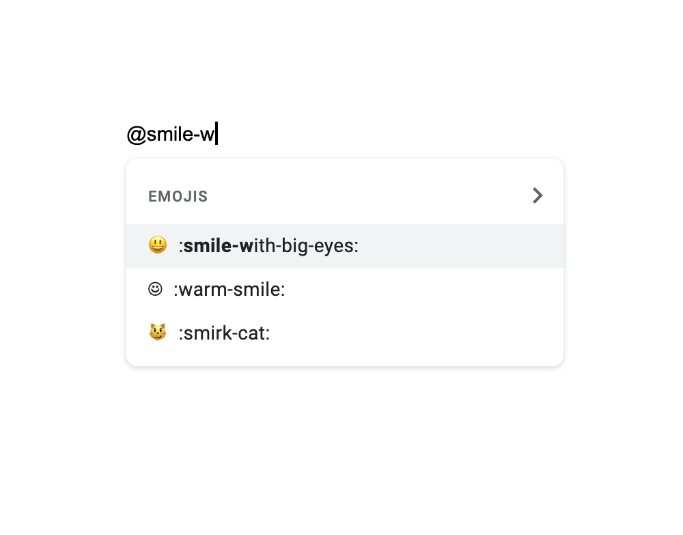
Task: Pick the :smirk-cat: suggestion text
Action: tap(224, 333)
